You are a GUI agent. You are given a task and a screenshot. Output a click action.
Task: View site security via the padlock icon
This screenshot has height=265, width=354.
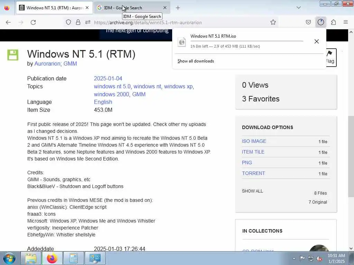point(78,22)
